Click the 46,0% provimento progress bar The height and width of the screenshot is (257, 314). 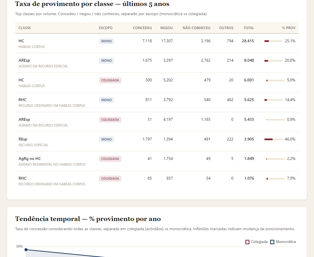273,139
